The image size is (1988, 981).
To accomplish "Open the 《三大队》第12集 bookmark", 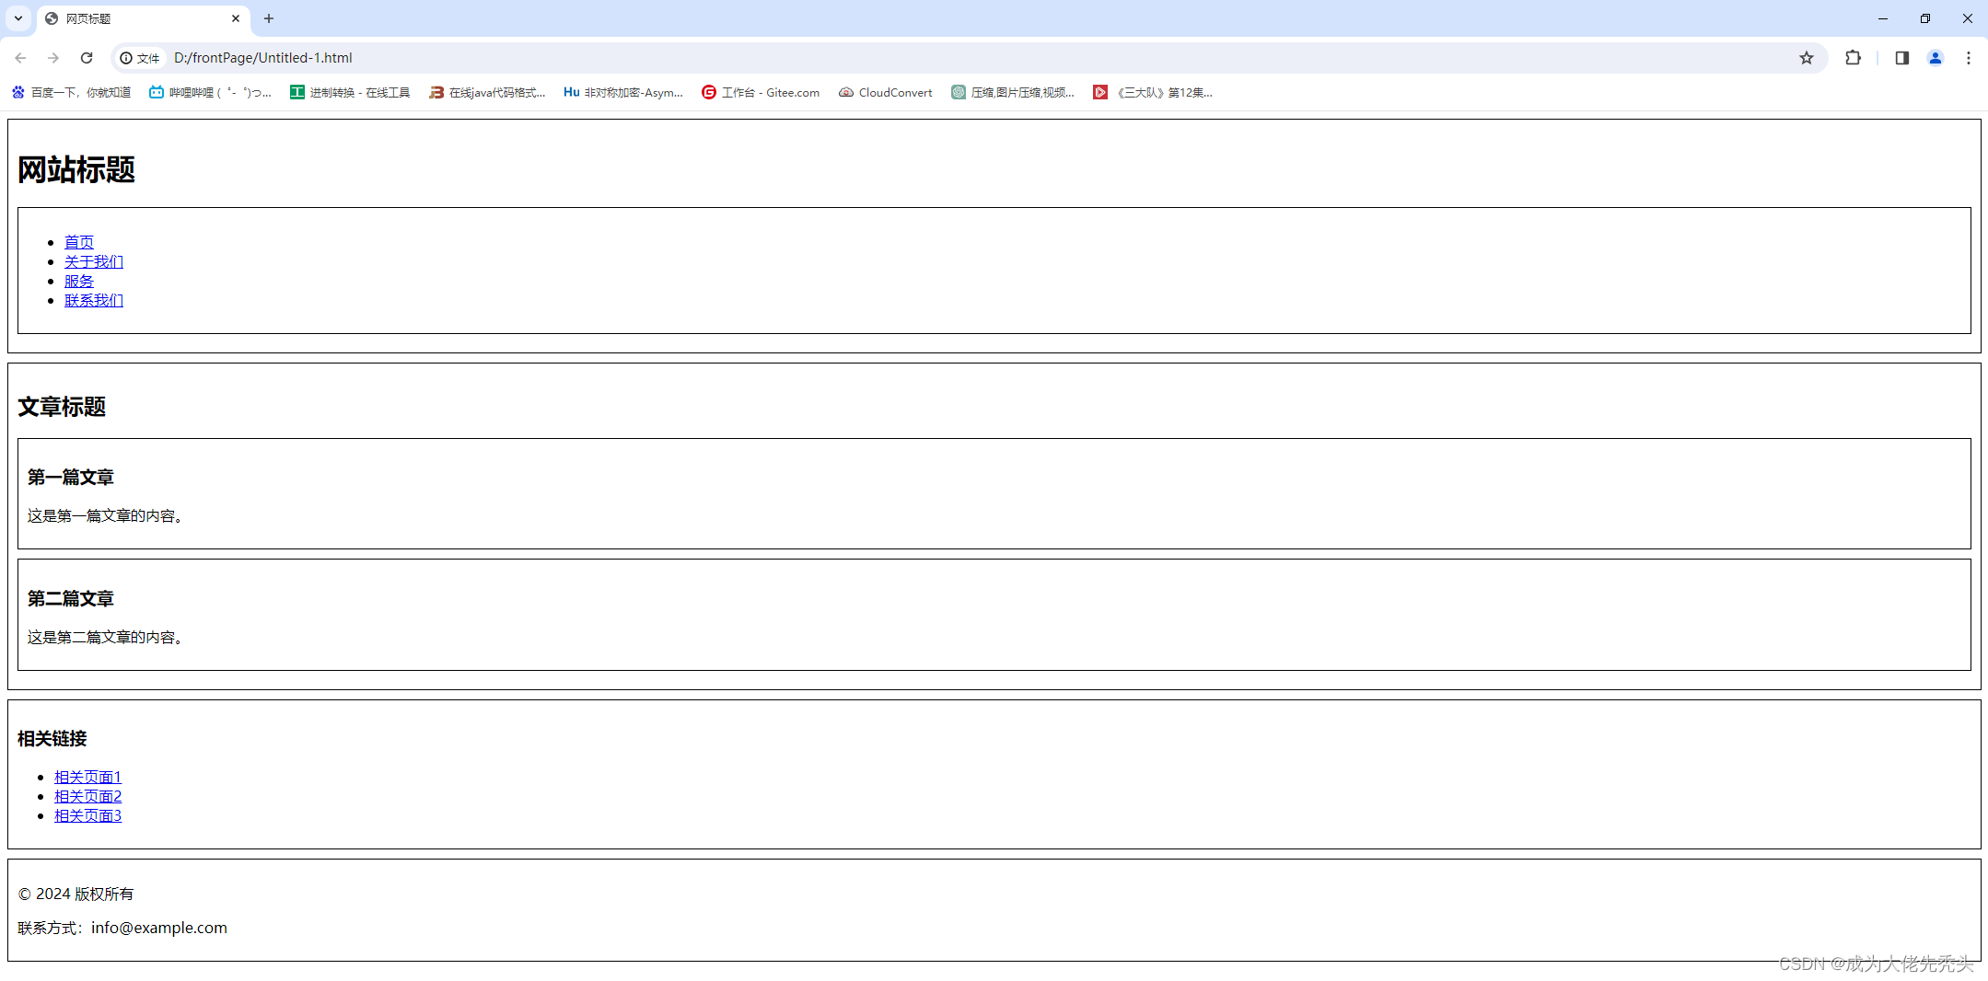I will (x=1153, y=92).
